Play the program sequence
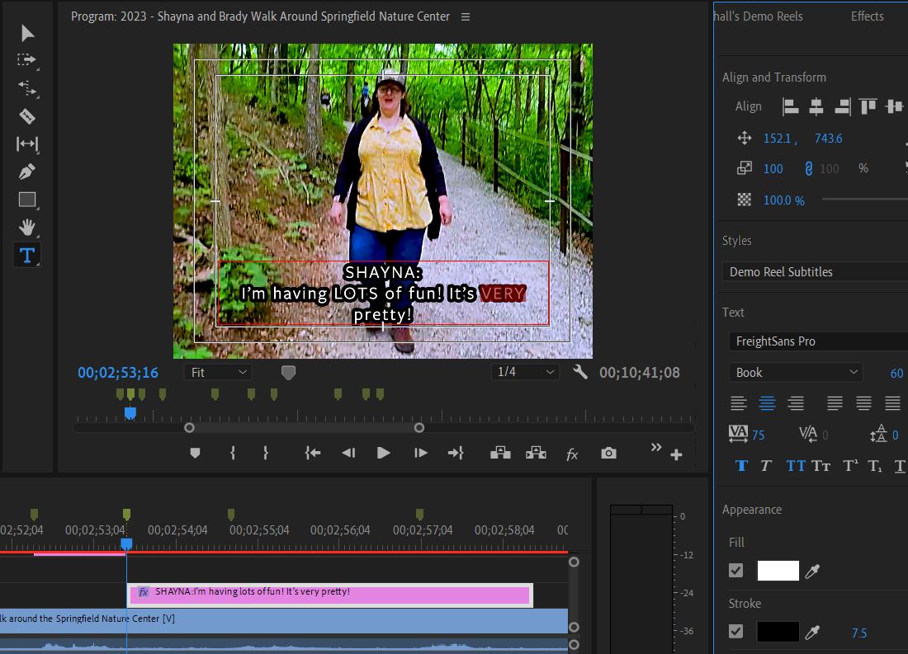 click(x=383, y=453)
